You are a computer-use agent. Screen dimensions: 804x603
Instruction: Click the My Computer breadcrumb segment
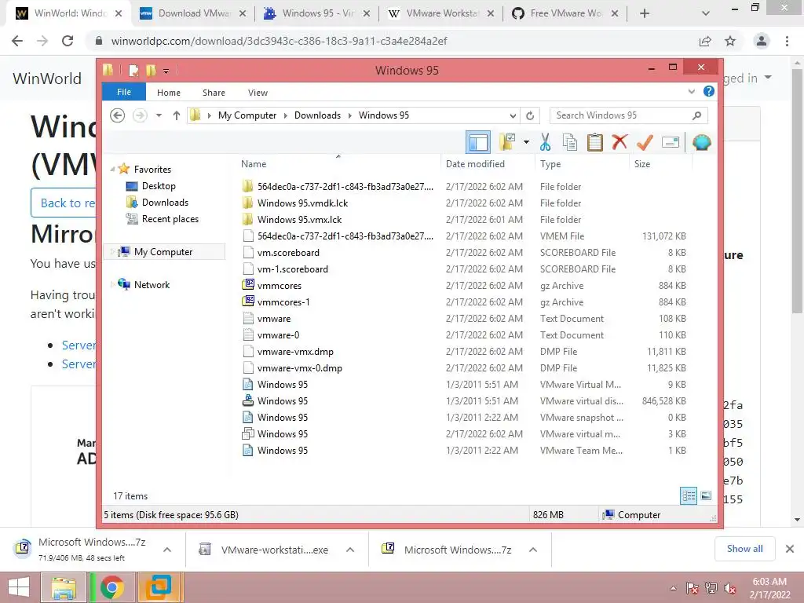click(247, 115)
